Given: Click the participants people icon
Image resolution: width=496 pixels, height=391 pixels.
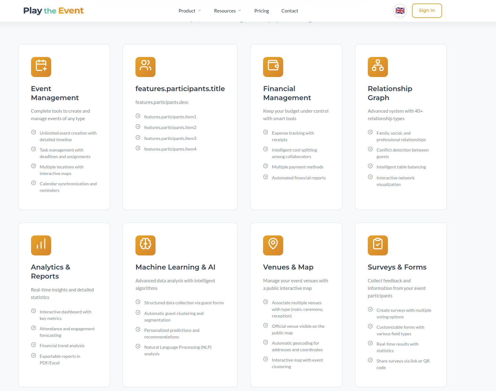Looking at the screenshot, I should pos(145,67).
